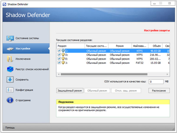The height and width of the screenshot is (133, 177).
Task: Click the shield icon of drive C:
Action: coord(63,51)
